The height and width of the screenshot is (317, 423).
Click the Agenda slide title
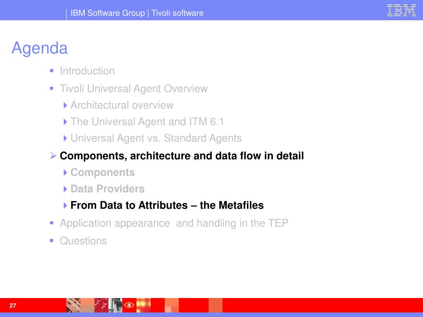[39, 48]
